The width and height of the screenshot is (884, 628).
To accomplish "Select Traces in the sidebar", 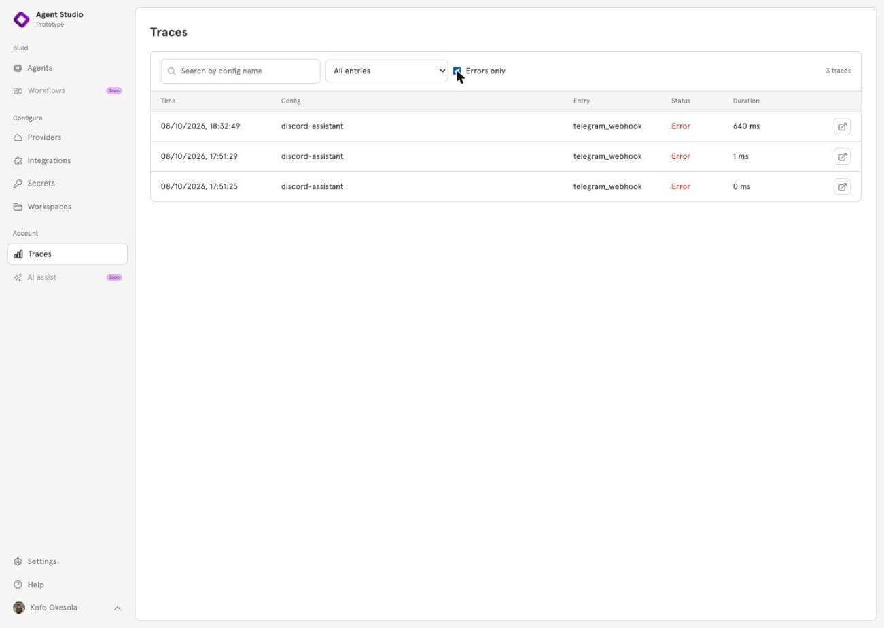I will (67, 254).
